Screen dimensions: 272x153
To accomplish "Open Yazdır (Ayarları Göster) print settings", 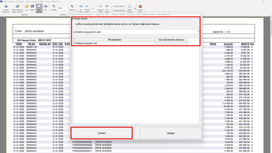I will point(17,6).
